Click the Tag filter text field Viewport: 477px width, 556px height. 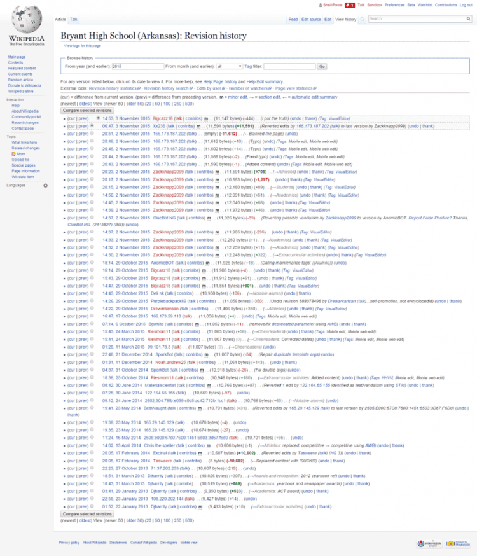tap(289, 66)
